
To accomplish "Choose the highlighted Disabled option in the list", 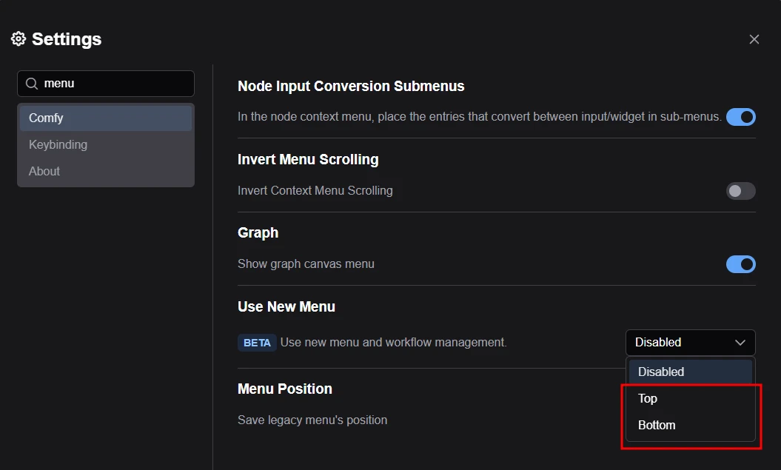I will (690, 372).
